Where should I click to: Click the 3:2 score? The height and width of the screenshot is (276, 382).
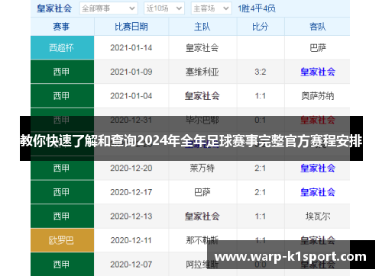261,72
